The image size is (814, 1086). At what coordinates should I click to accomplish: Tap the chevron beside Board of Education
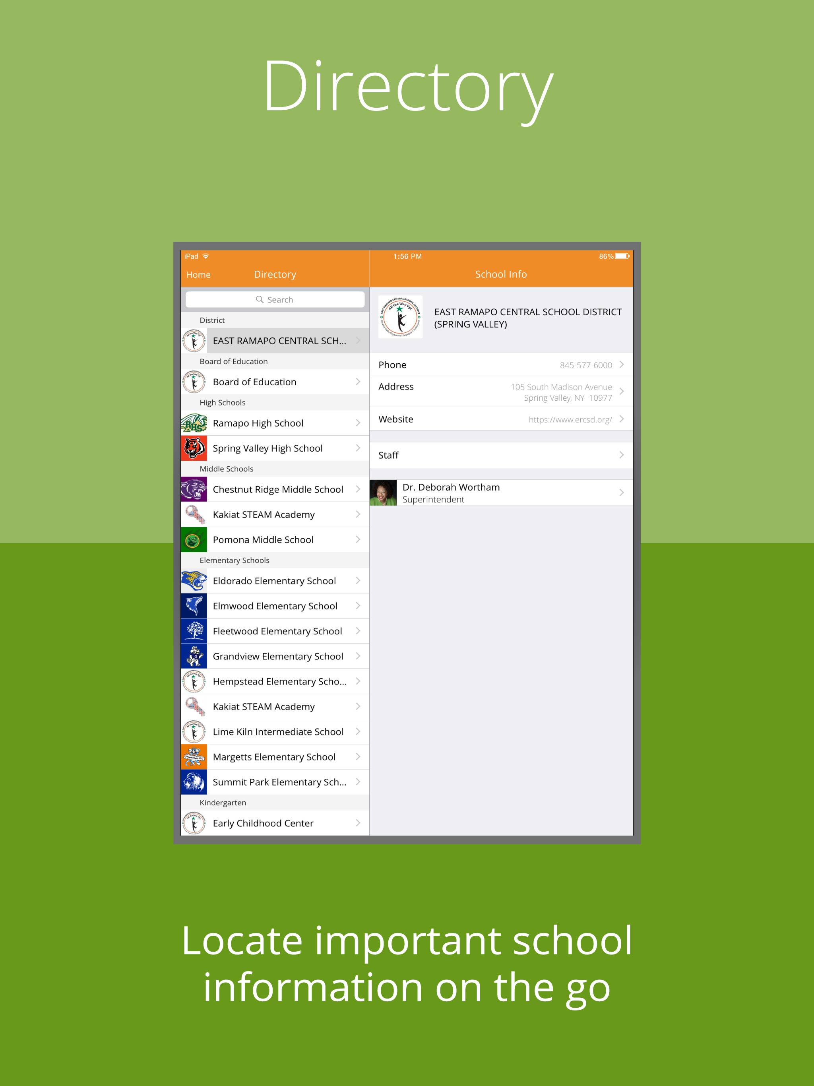click(x=358, y=382)
